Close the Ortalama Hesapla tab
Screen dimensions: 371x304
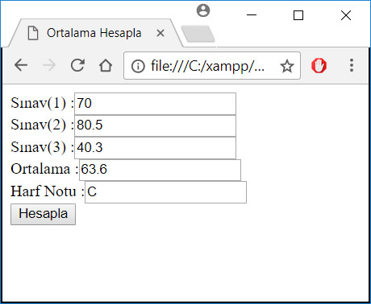160,33
